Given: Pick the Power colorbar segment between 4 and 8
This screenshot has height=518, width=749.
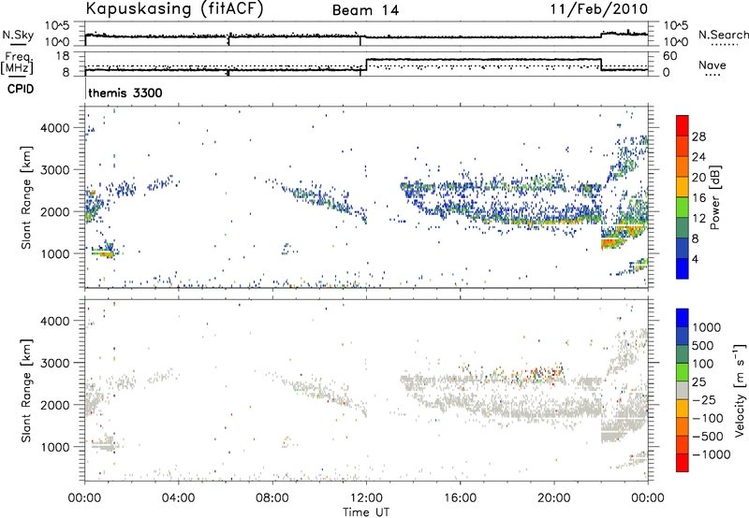Looking at the screenshot, I should (x=683, y=248).
